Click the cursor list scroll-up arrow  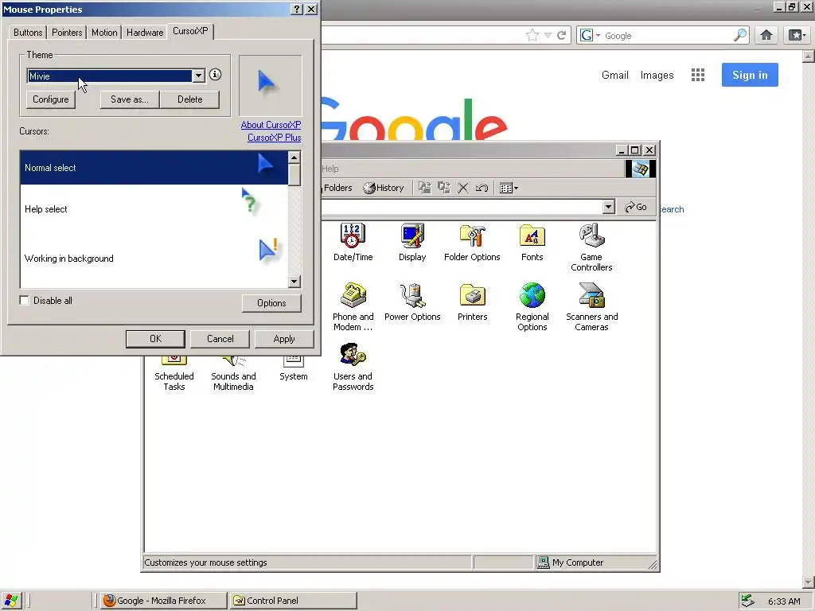click(294, 158)
